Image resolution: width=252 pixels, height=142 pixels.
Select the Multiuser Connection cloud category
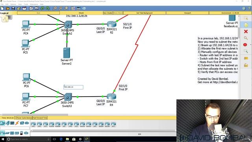point(27,123)
